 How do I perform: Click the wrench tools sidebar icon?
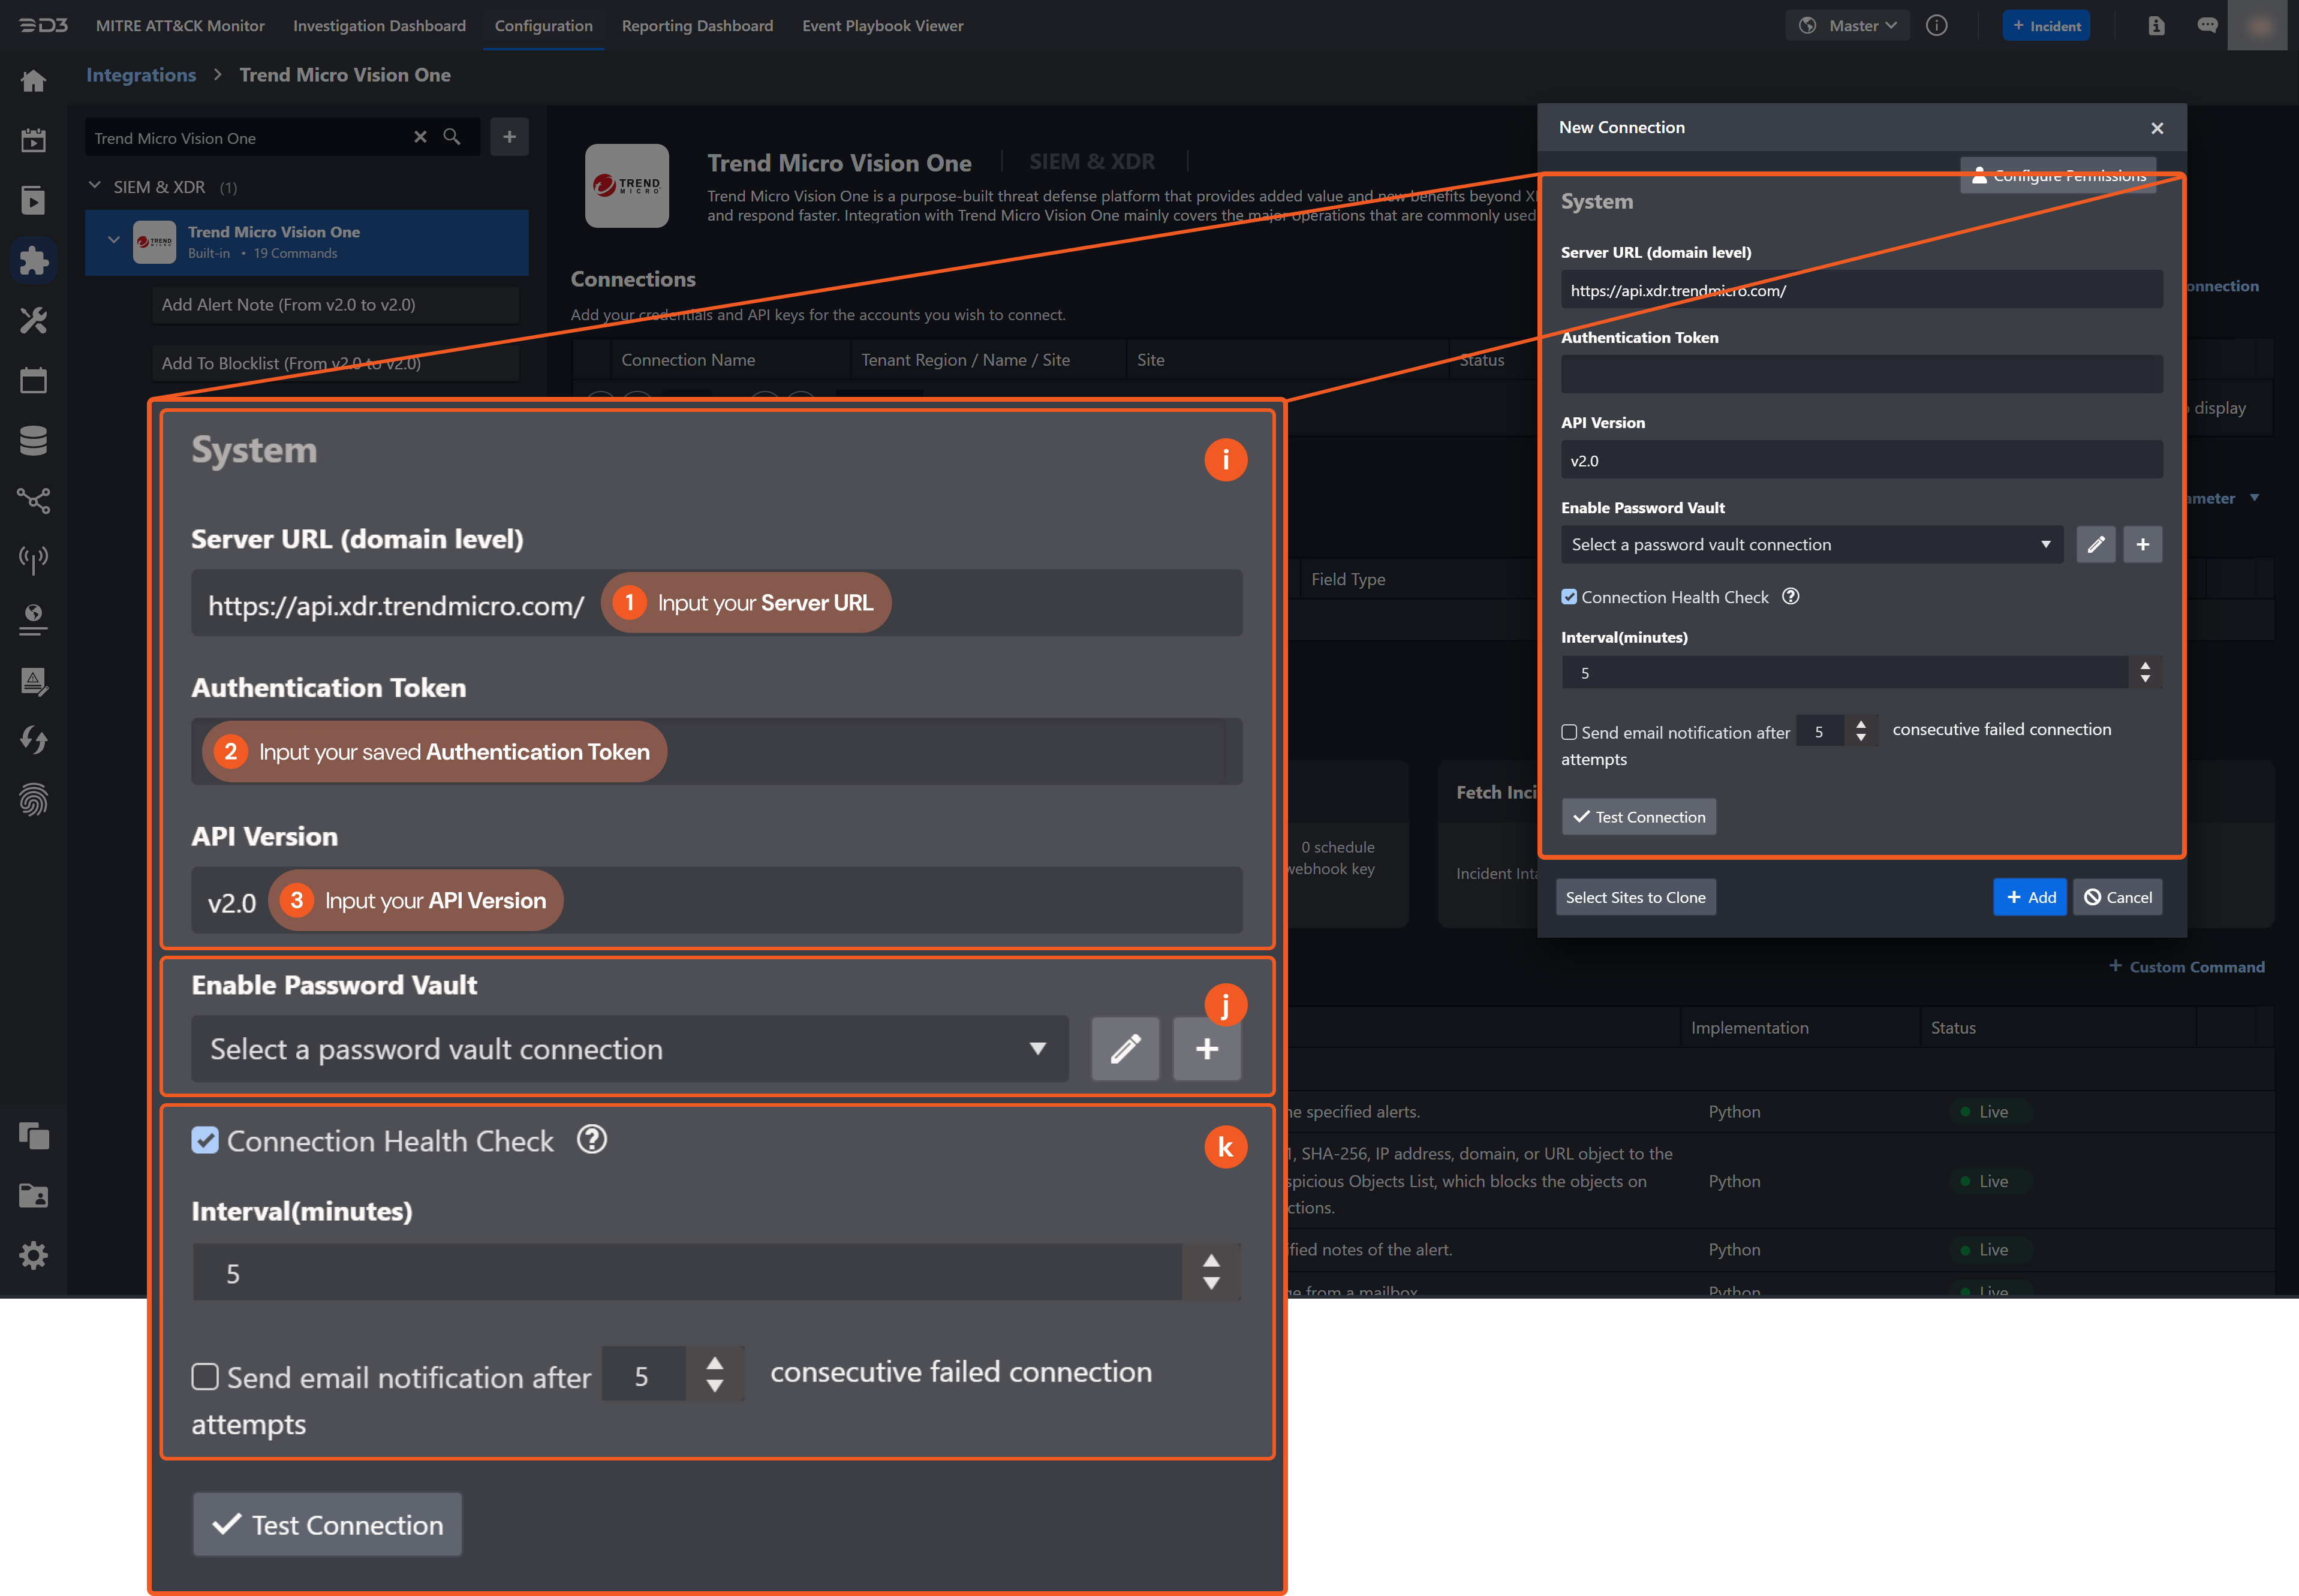point(33,321)
